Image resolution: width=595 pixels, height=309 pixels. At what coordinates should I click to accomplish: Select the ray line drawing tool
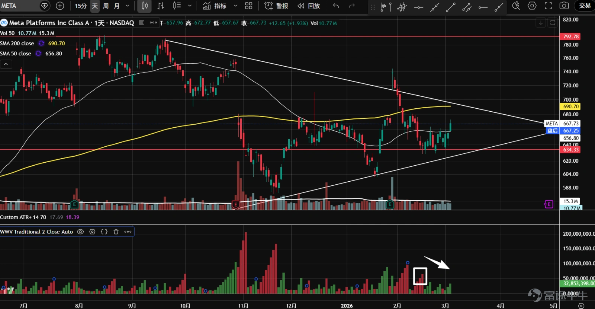[x=499, y=7]
